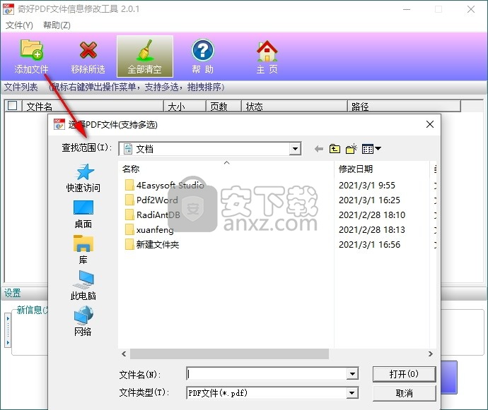Screen dimensions: 488x410
Task: Click the Clear All (全部清空) broom icon
Action: 145,49
